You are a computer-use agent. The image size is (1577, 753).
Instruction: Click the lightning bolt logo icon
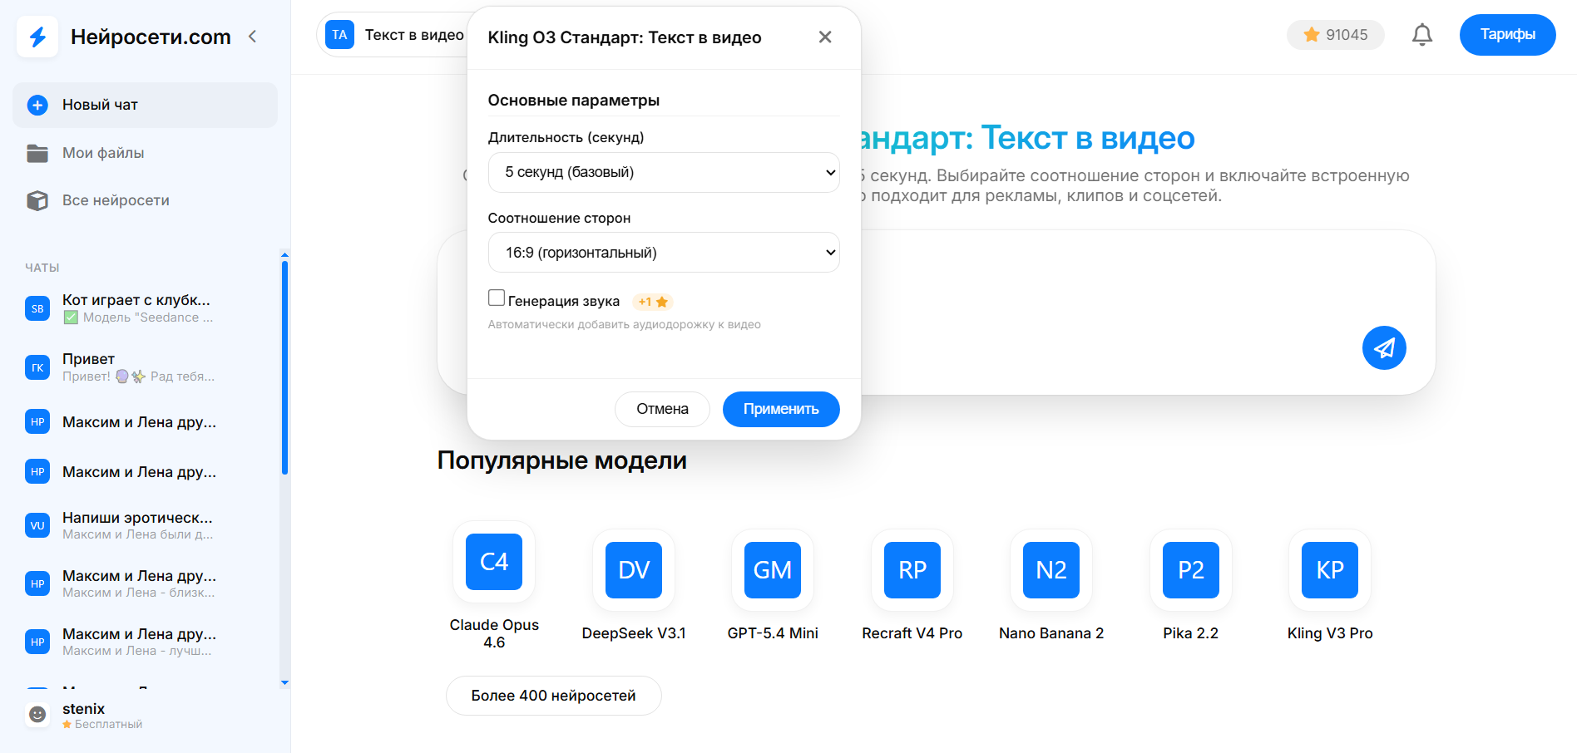(37, 37)
